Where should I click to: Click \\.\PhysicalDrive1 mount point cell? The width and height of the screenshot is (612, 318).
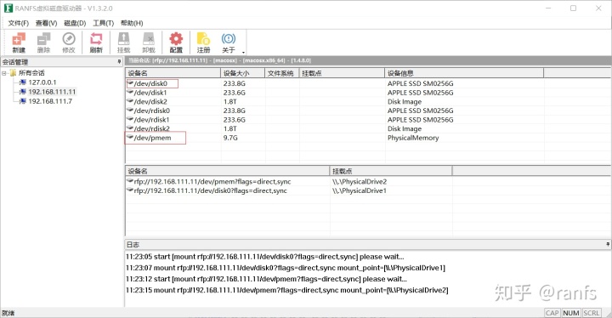pos(360,190)
